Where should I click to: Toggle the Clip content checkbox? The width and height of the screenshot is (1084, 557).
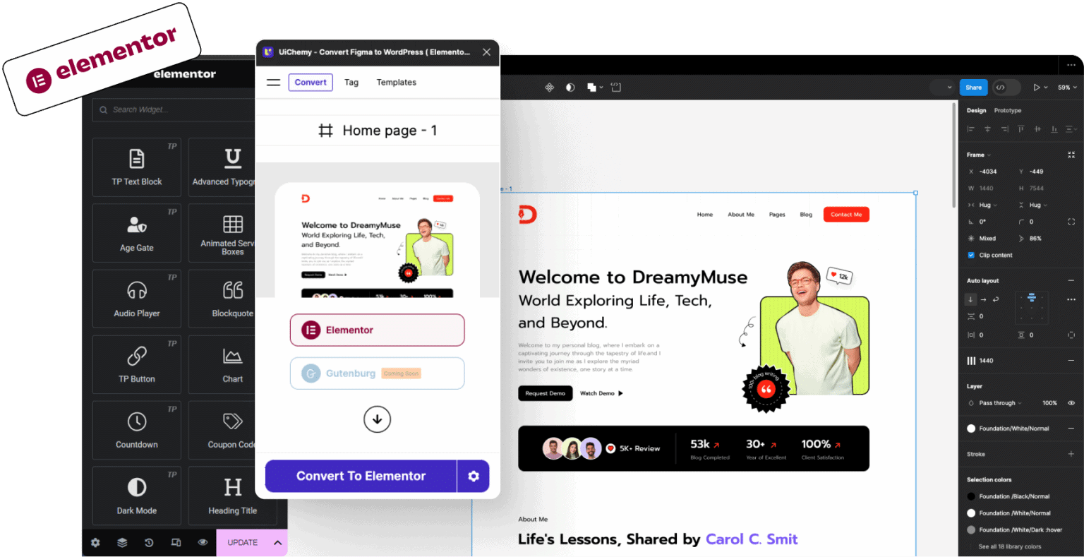(970, 255)
